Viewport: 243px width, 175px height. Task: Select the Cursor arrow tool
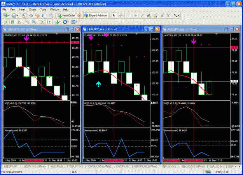pos(114,16)
